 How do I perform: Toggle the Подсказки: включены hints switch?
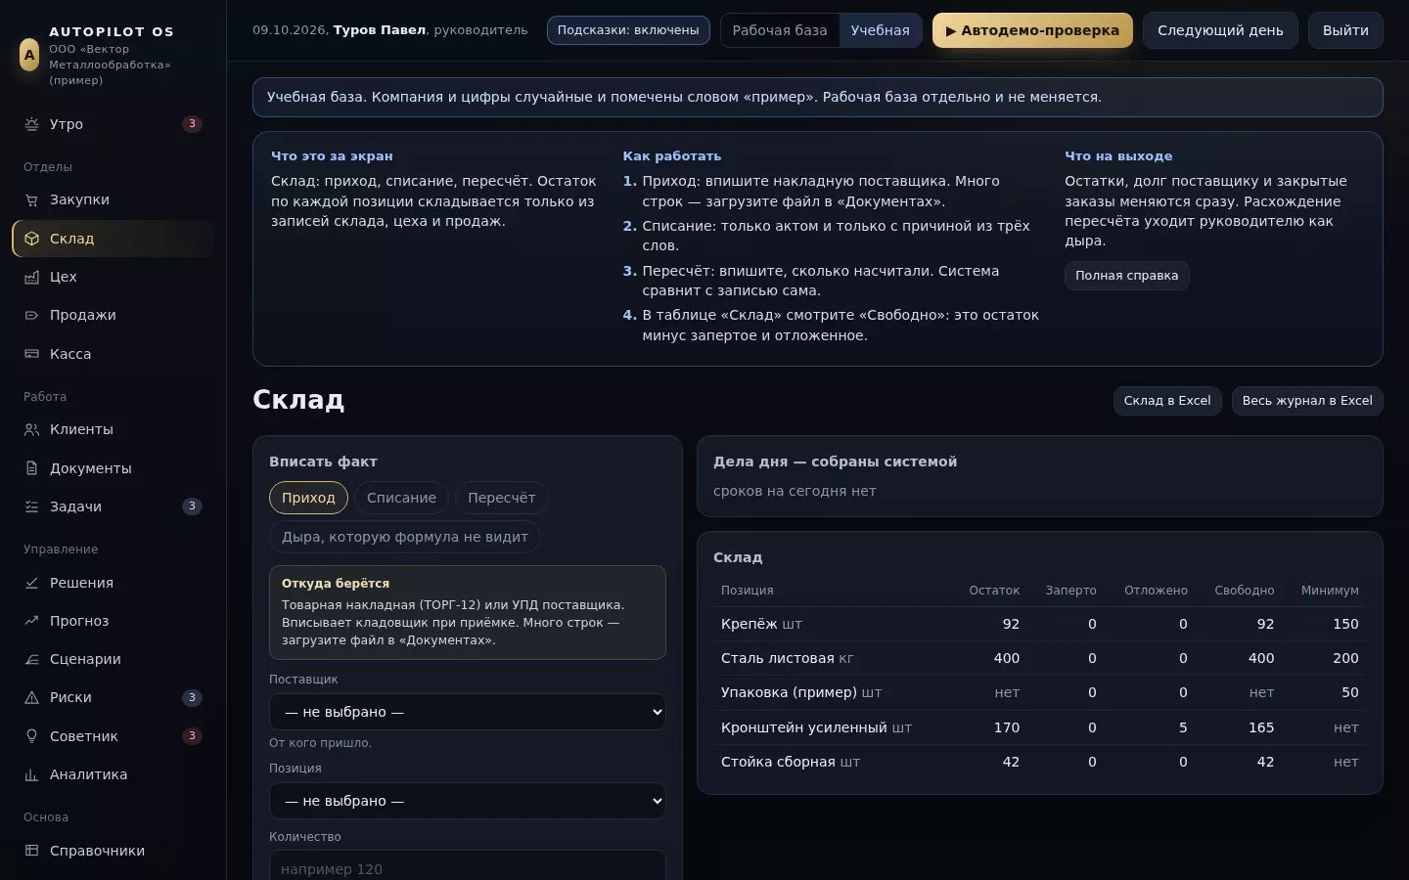tap(628, 30)
